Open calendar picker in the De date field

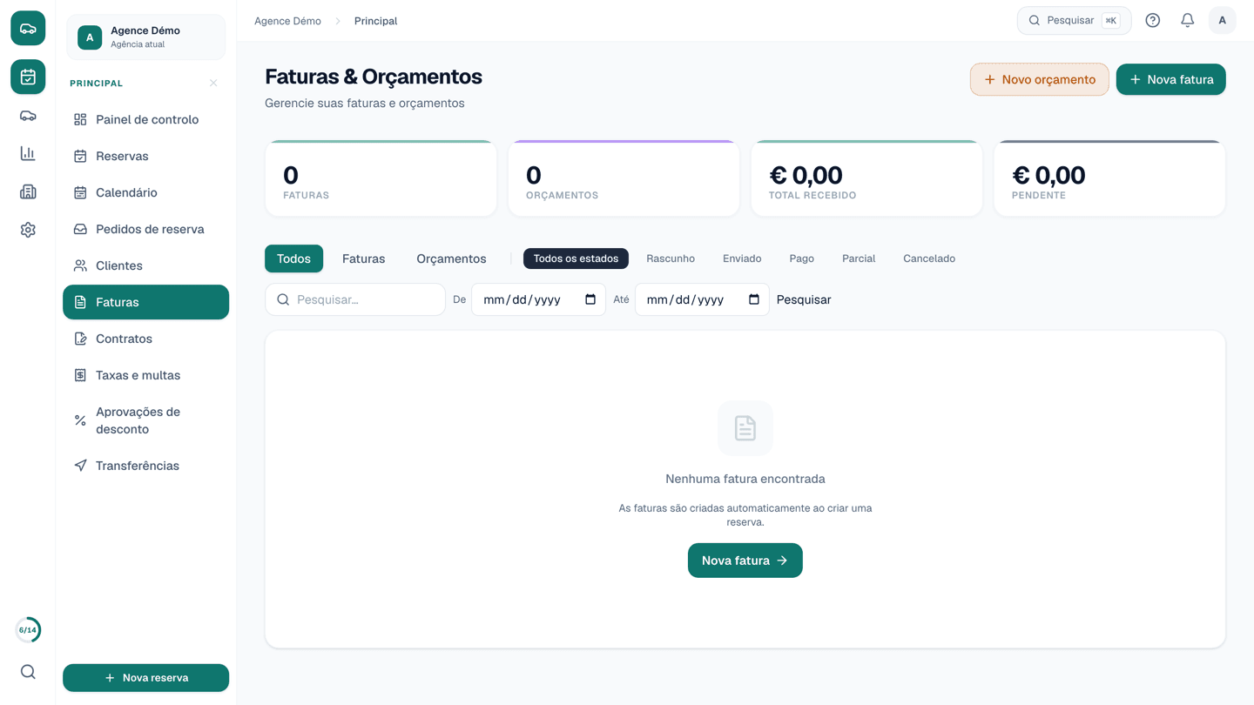tap(590, 299)
